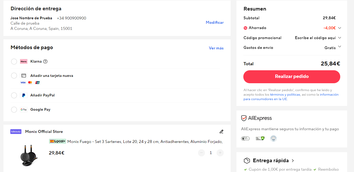This screenshot has width=354, height=172.
Task: Increase quantity with plus button
Action: pos(220,153)
